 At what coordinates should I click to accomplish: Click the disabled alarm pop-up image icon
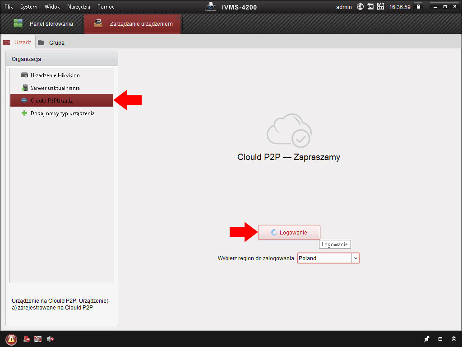pos(38,339)
